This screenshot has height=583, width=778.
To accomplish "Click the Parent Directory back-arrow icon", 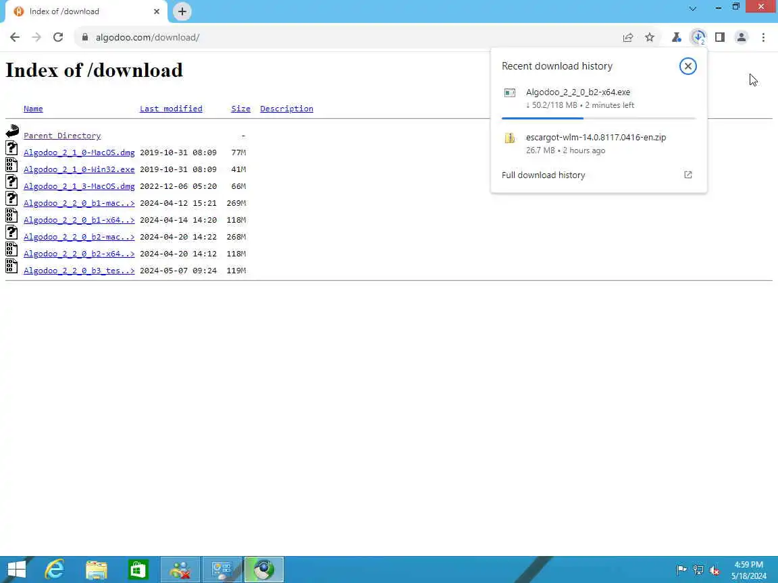I will point(12,132).
